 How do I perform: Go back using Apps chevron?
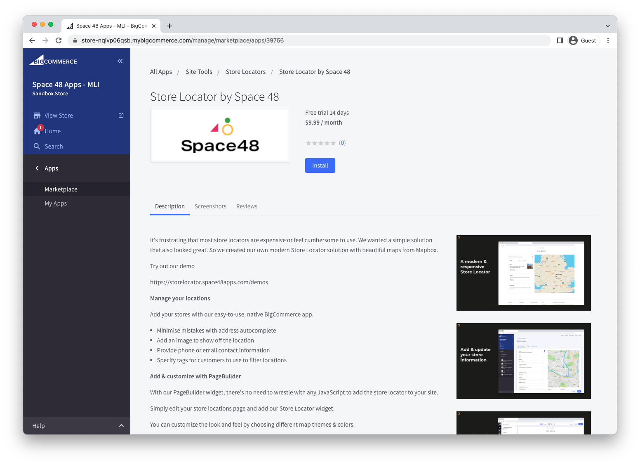[x=37, y=168]
